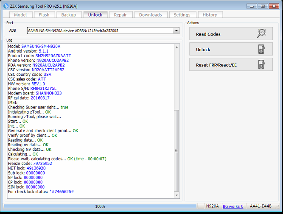Maximize the Z3X Samsung Tool window
Image resolution: width=283 pixels, height=214 pixels.
coord(263,6)
